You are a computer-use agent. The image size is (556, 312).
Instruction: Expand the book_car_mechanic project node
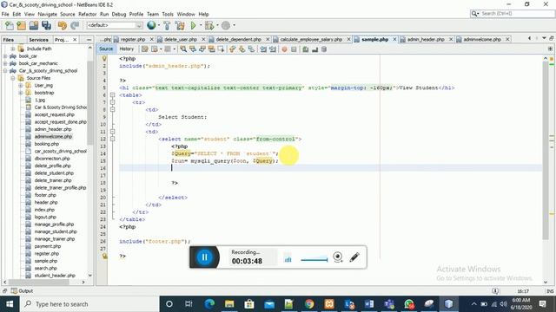[5, 63]
